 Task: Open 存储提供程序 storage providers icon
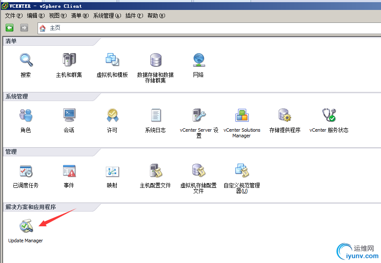coord(285,115)
